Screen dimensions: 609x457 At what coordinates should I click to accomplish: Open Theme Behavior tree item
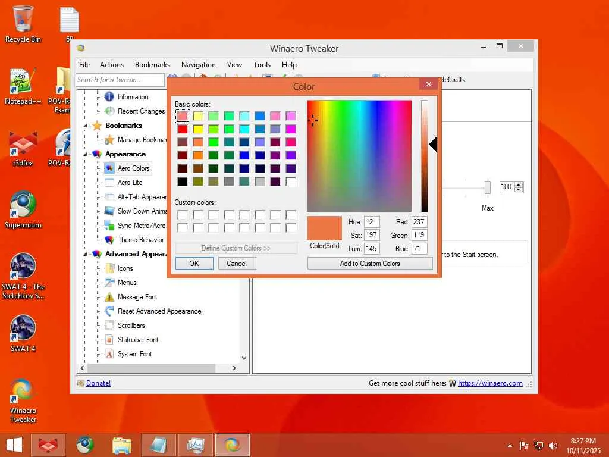[x=140, y=240]
